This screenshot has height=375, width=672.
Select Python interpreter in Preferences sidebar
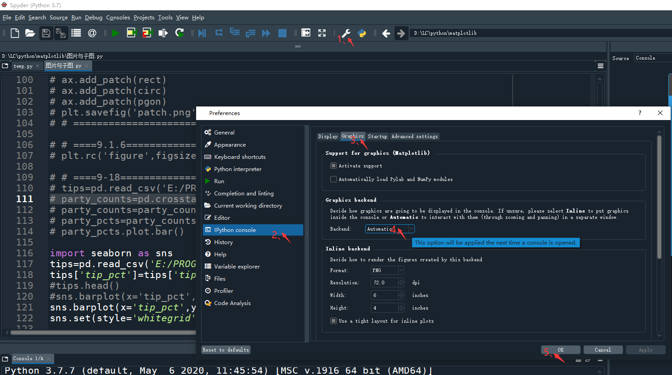coord(253,169)
